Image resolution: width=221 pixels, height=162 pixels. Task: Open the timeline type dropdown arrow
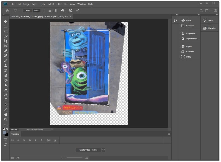pyautogui.click(x=103, y=150)
